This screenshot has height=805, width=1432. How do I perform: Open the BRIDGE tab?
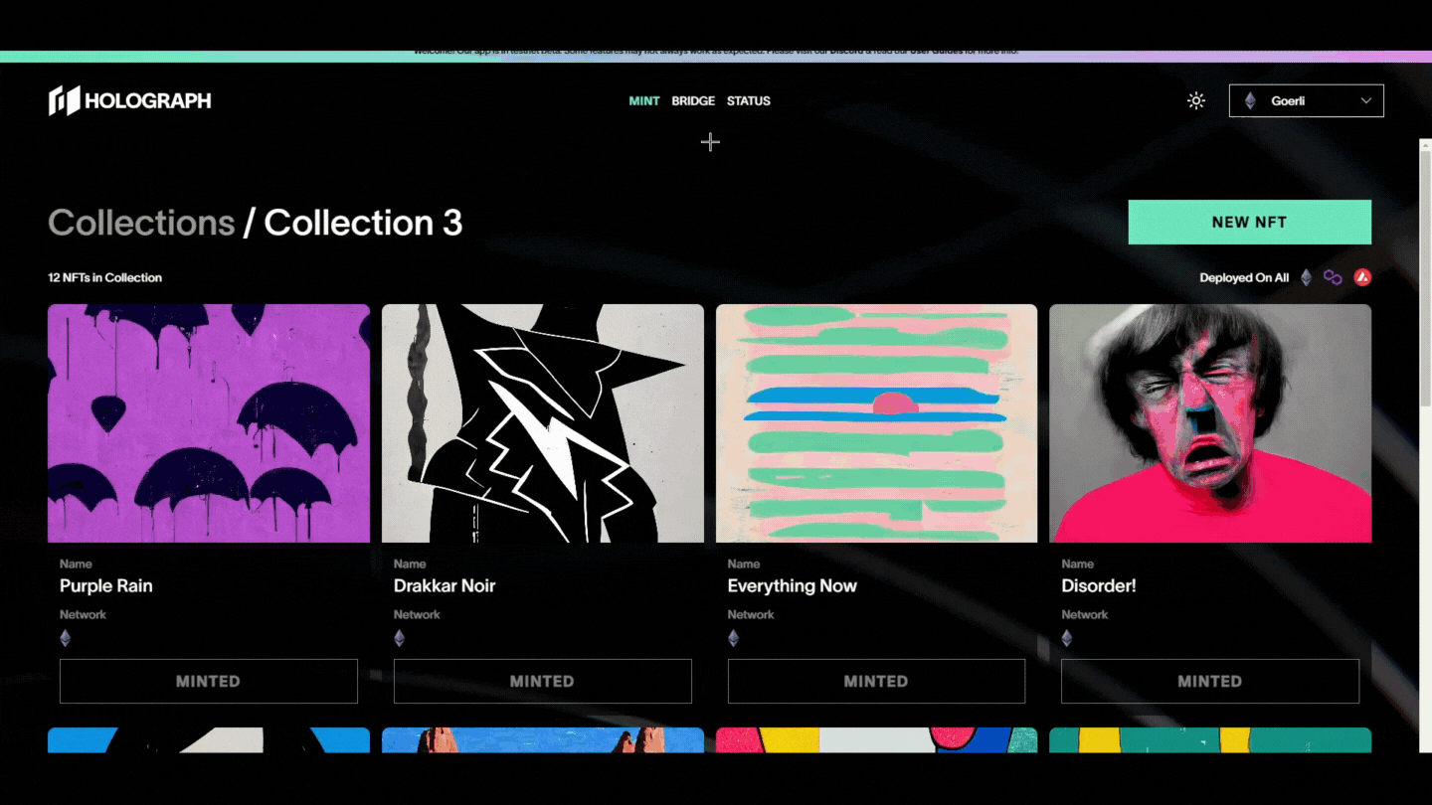click(x=693, y=100)
